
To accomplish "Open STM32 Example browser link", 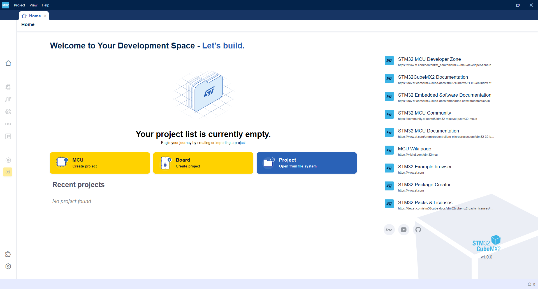I will point(425,167).
